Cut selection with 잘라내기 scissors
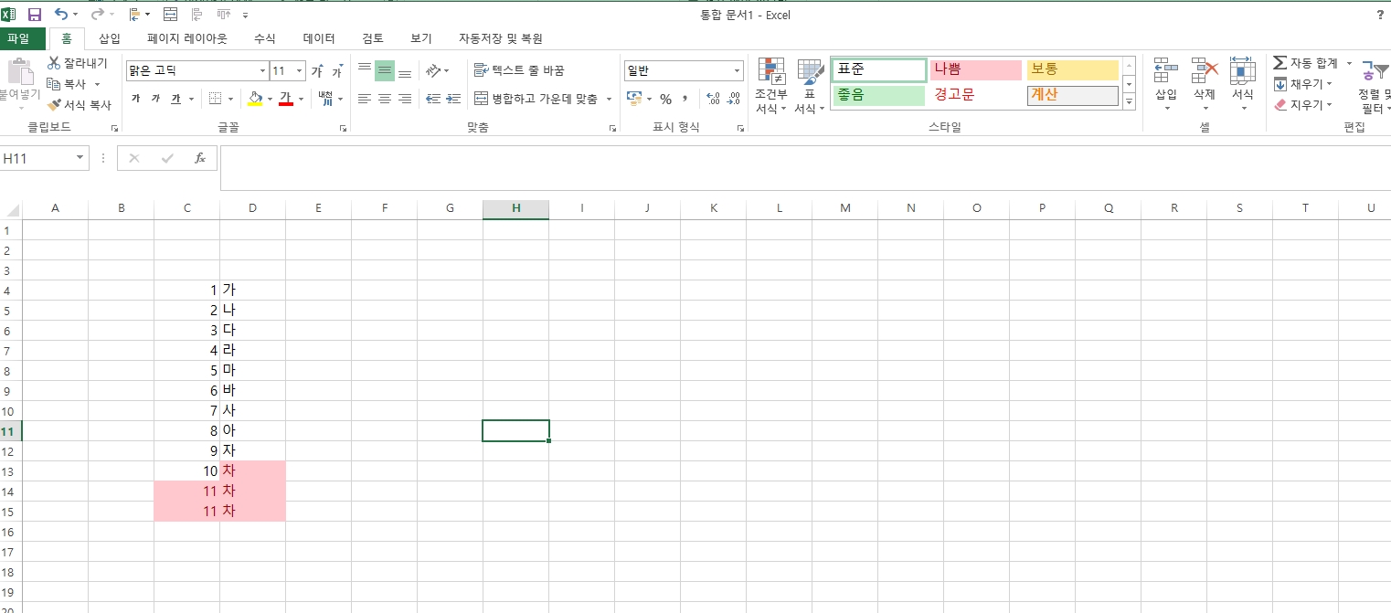1391x613 pixels. click(x=78, y=63)
